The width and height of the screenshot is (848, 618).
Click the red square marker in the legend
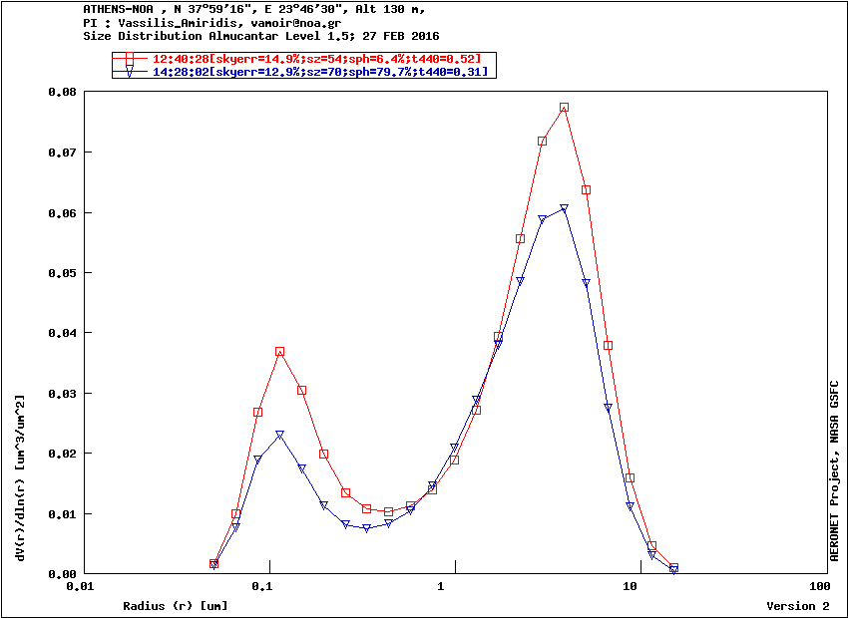[130, 59]
